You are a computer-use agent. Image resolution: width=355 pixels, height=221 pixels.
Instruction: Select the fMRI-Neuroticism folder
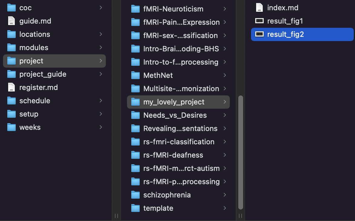178,9
